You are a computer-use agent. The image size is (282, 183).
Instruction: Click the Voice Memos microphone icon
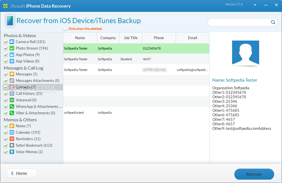pos(12,152)
